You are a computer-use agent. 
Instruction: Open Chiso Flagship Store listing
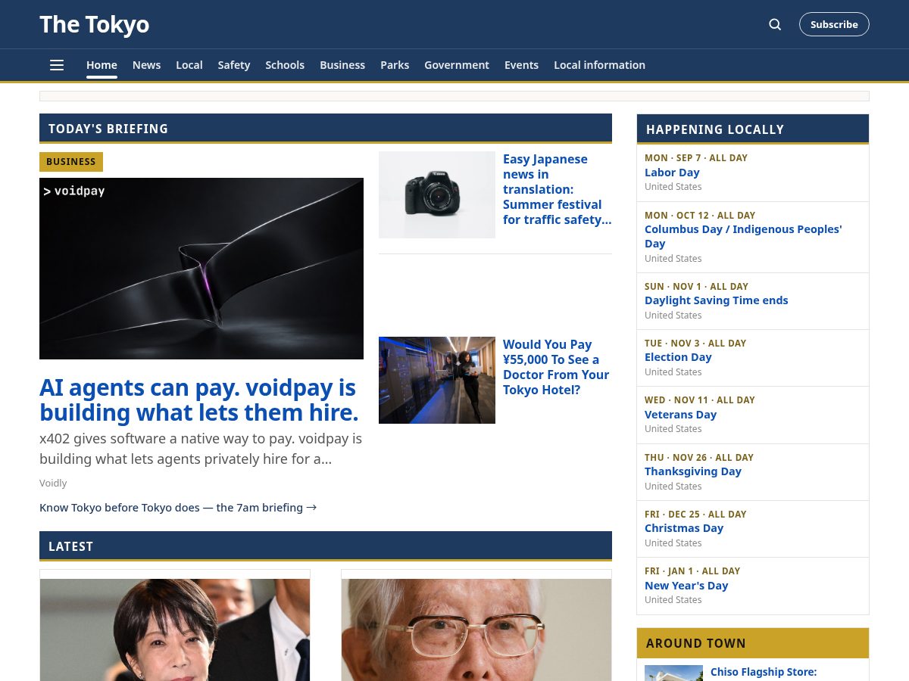click(764, 672)
